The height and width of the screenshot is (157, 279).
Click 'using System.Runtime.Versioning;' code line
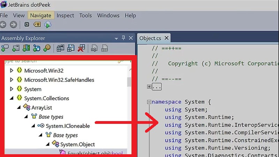[x=217, y=148]
